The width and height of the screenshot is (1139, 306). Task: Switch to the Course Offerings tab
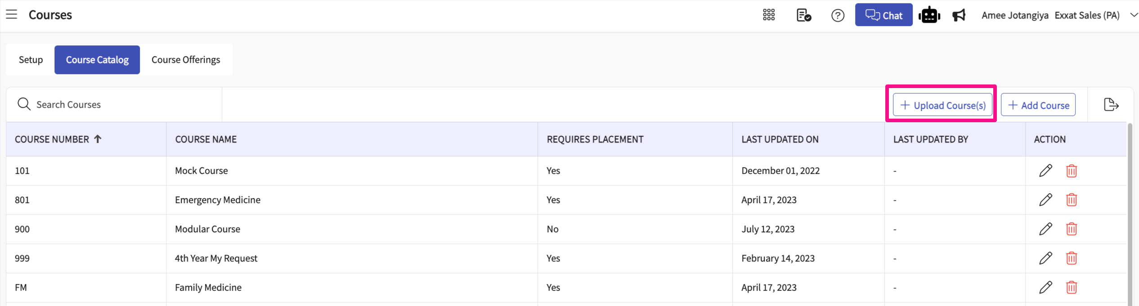[x=186, y=60]
